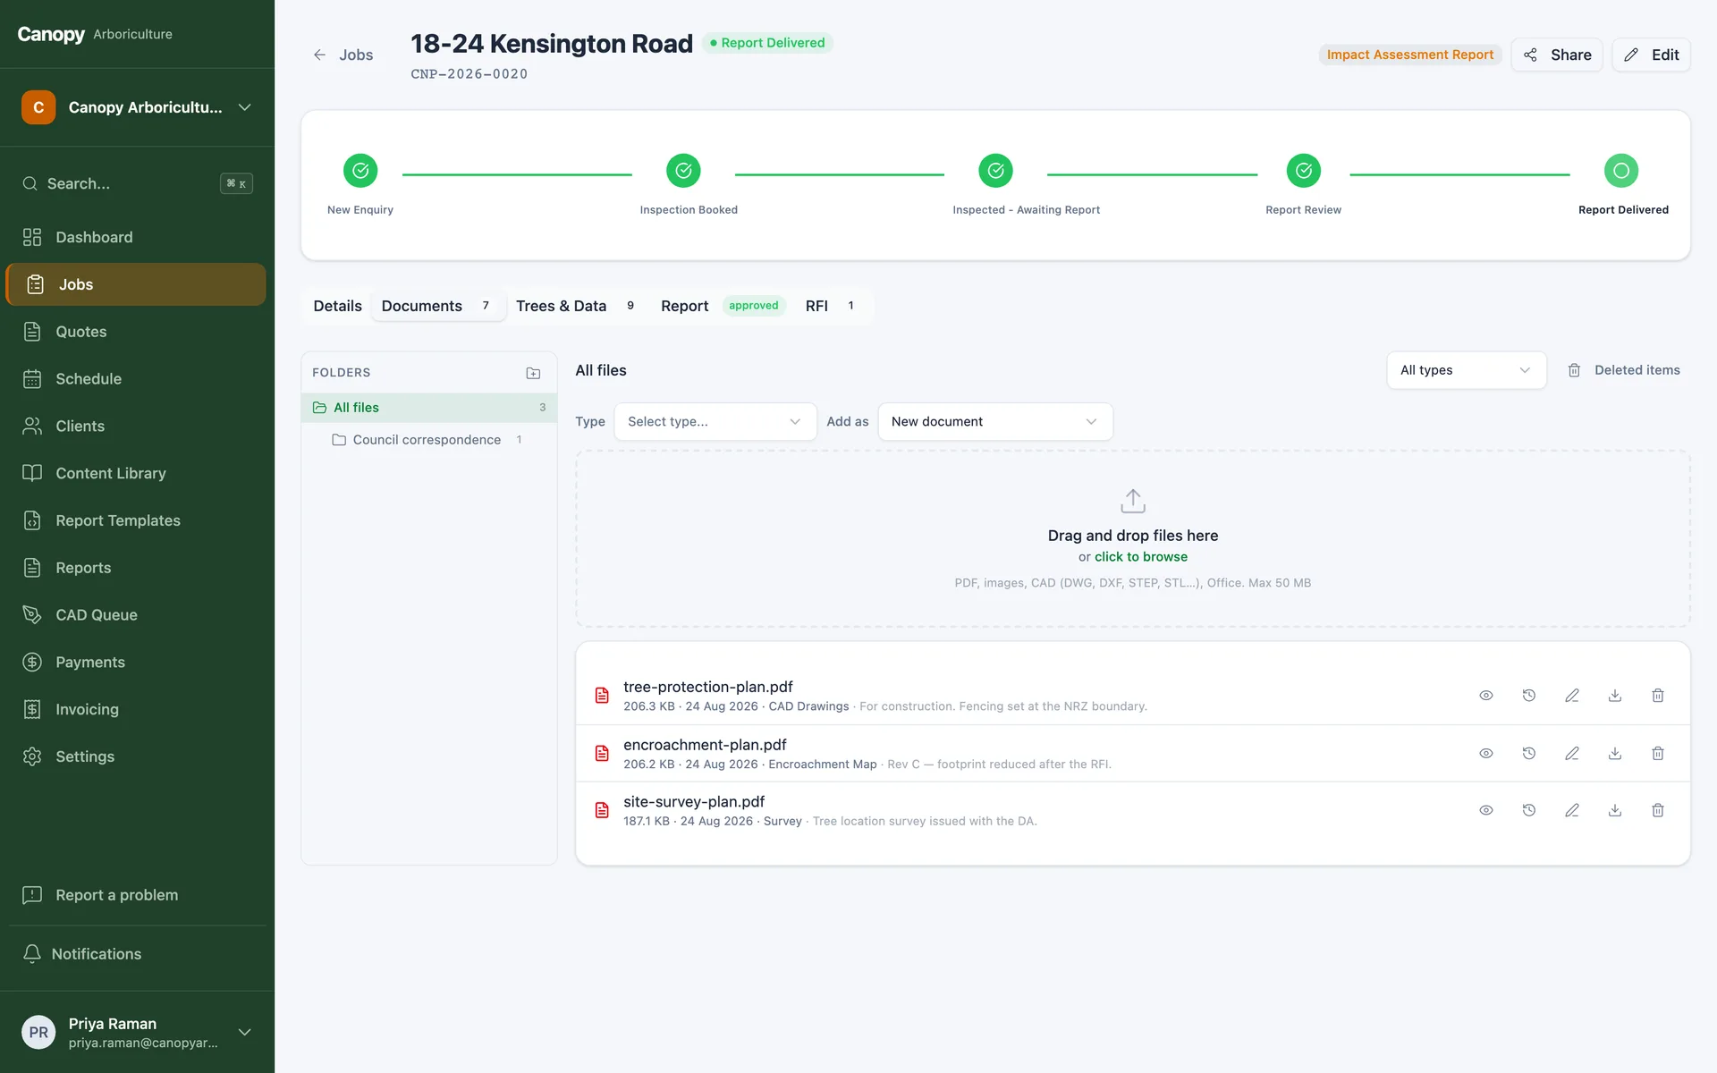Viewport: 1717px width, 1073px height.
Task: Click the Share button
Action: (x=1557, y=55)
